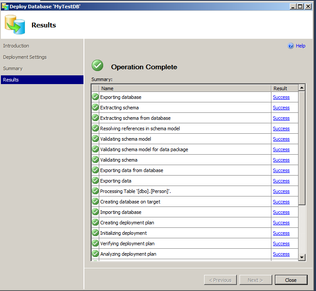Open the Introduction wizard page
This screenshot has width=316, height=291.
pos(16,46)
